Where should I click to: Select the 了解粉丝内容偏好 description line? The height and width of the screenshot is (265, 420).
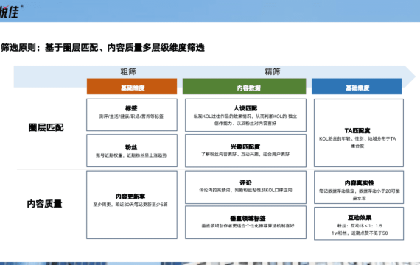[245, 154]
